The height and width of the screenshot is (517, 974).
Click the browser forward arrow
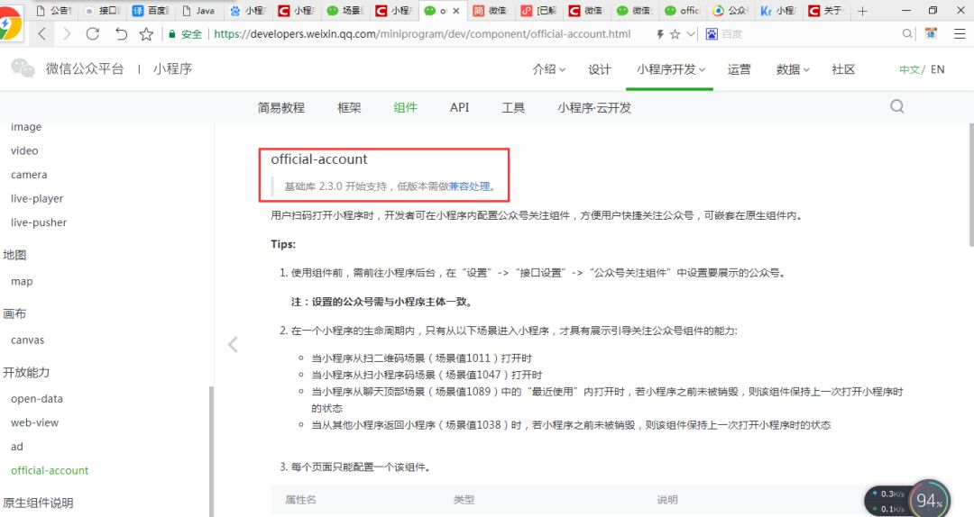pos(67,34)
